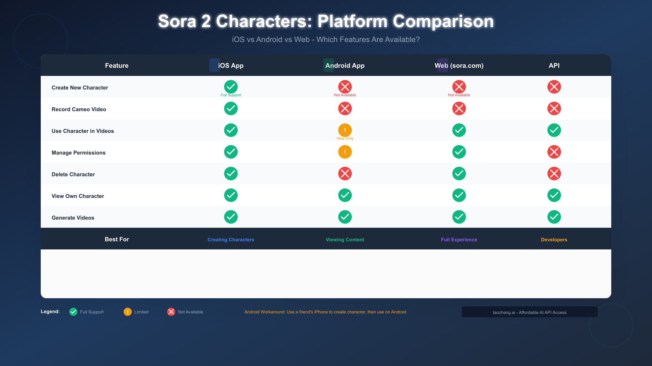
Task: Click the Creating Characters link
Action: tap(231, 239)
